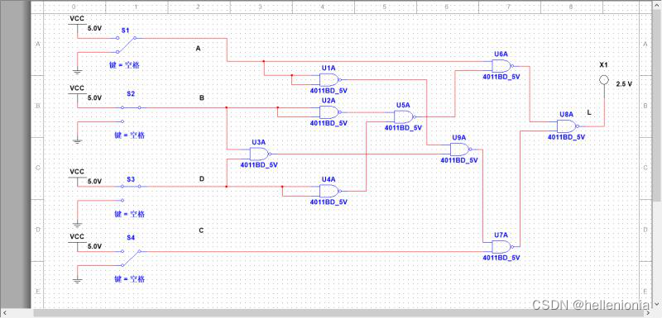Click the X1 probe indicator lamp
Image resolution: width=662 pixels, height=318 pixels.
[604, 79]
